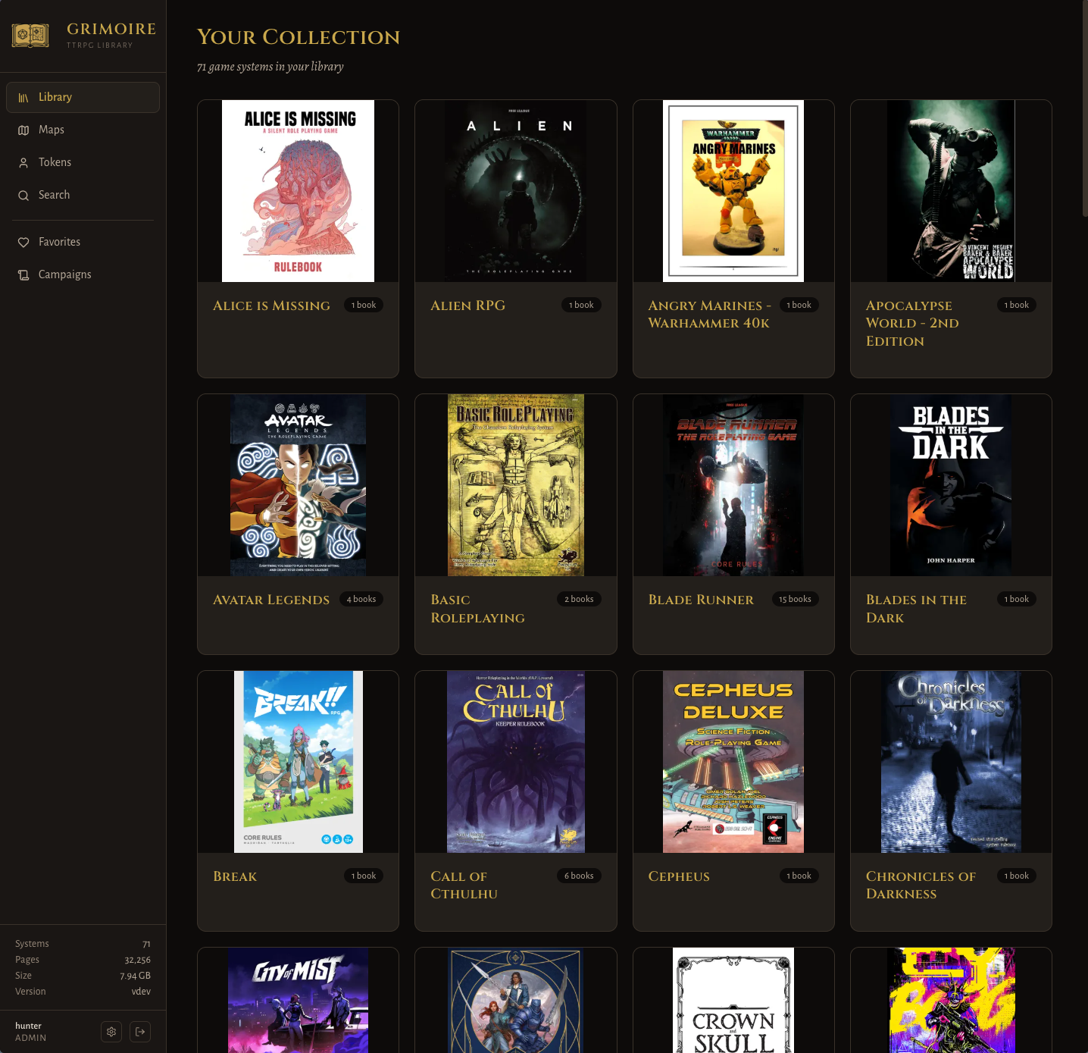Open City of Mist cover
1088x1053 pixels.
click(298, 1000)
